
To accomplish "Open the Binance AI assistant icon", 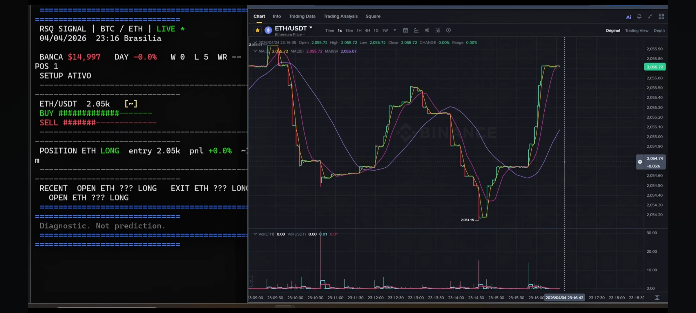I will tap(628, 17).
